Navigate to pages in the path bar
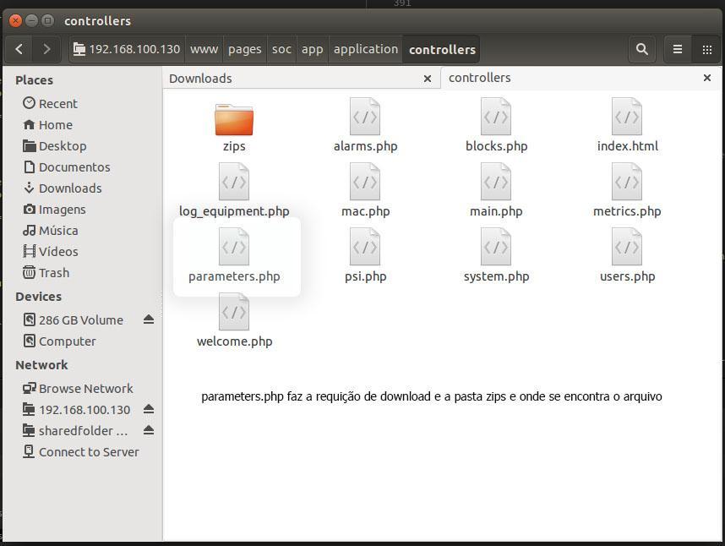 tap(244, 49)
